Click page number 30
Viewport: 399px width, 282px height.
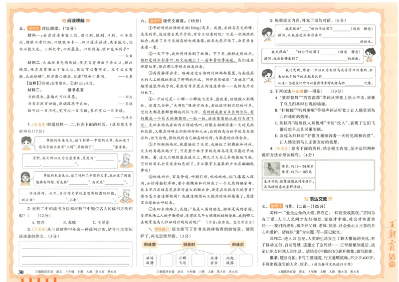coord(21,272)
